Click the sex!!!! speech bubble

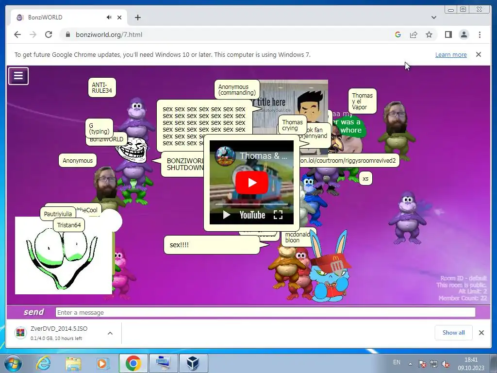212,245
